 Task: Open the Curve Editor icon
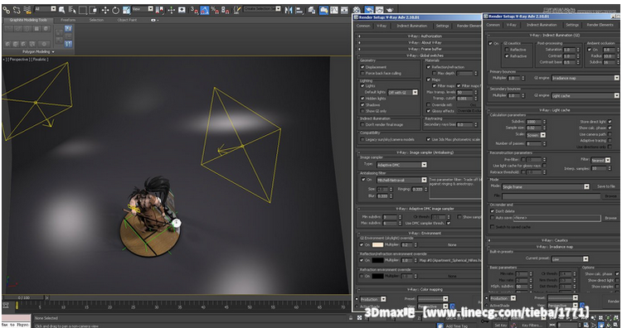tap(334, 10)
